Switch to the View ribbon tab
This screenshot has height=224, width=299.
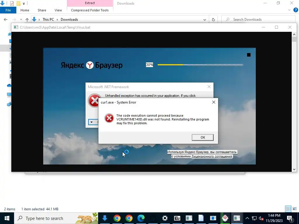[x=58, y=10]
